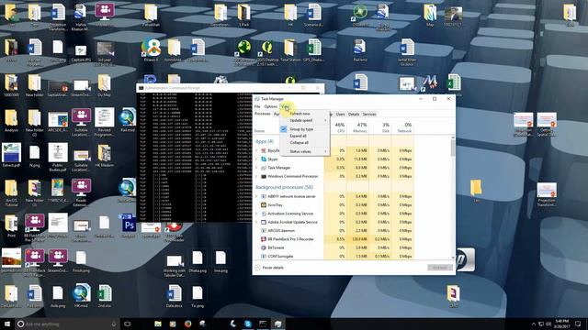Viewport: 588px width, 330px height.
Task: Expand the Skype app entry
Action: (257, 159)
